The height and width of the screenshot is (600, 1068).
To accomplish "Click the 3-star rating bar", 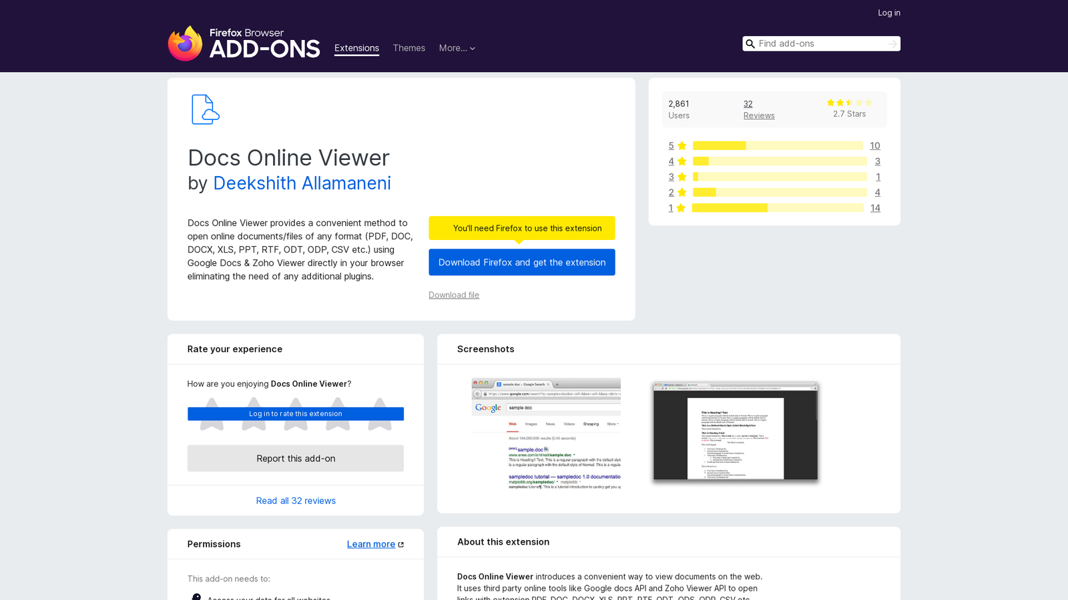I will coord(780,177).
